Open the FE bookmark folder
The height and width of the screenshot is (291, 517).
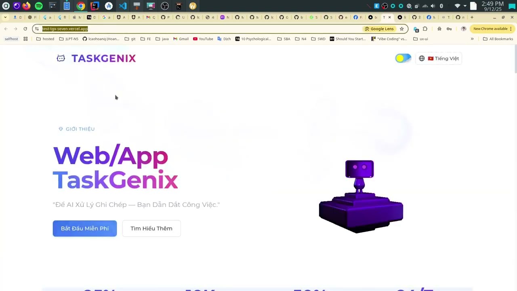(145, 39)
